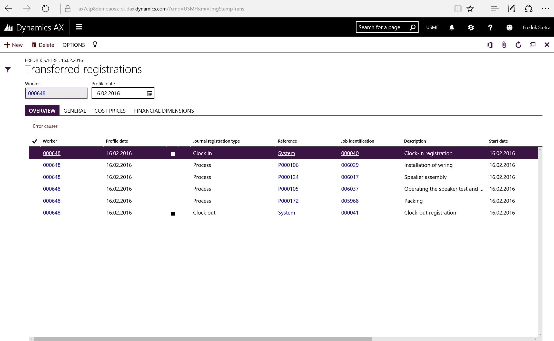Viewport: 554px width, 341px height.
Task: Switch to the COST PRICES tab
Action: click(x=110, y=111)
